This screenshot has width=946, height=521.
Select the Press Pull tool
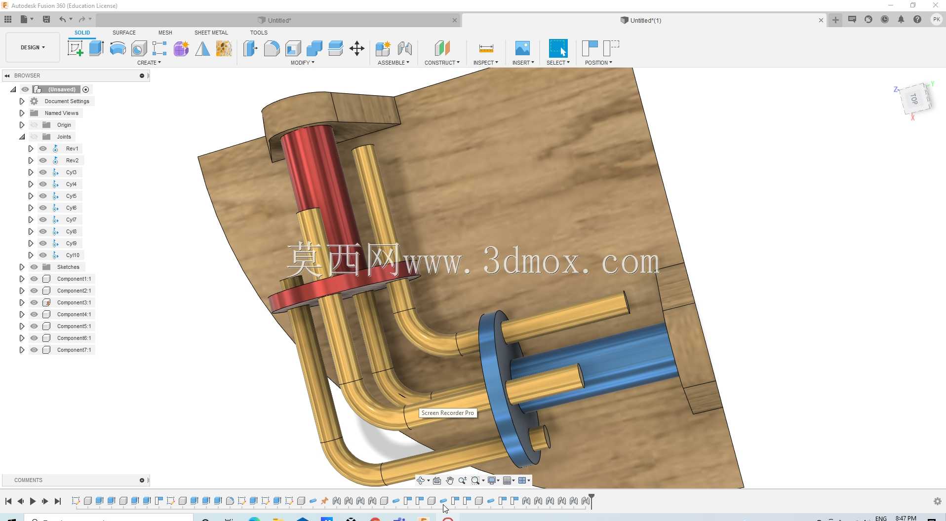250,48
